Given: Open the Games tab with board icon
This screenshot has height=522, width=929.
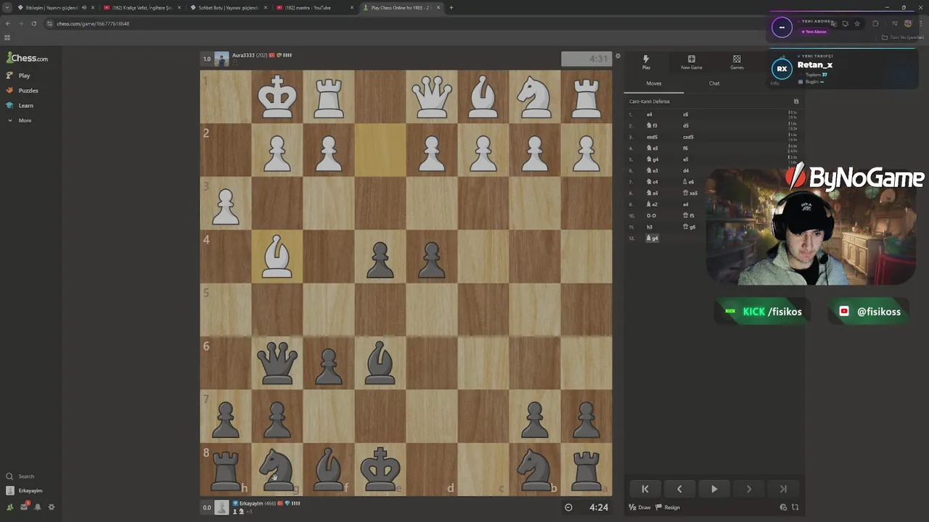Looking at the screenshot, I should pyautogui.click(x=737, y=62).
